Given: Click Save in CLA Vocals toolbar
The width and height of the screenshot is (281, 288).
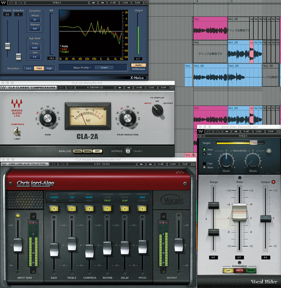Looking at the screenshot, I should pos(185,164).
